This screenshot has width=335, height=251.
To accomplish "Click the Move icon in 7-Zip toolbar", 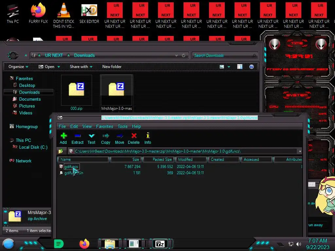I will tap(119, 138).
